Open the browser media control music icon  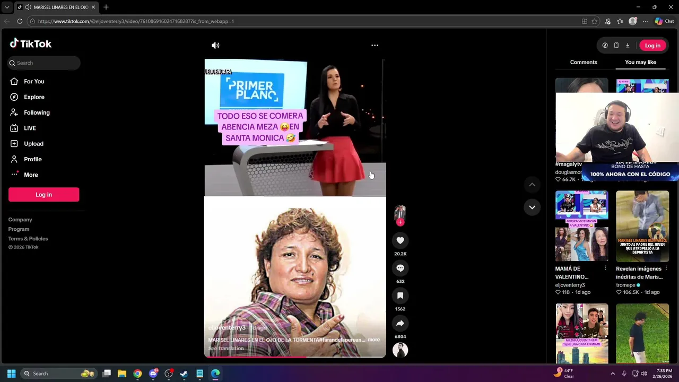607,21
